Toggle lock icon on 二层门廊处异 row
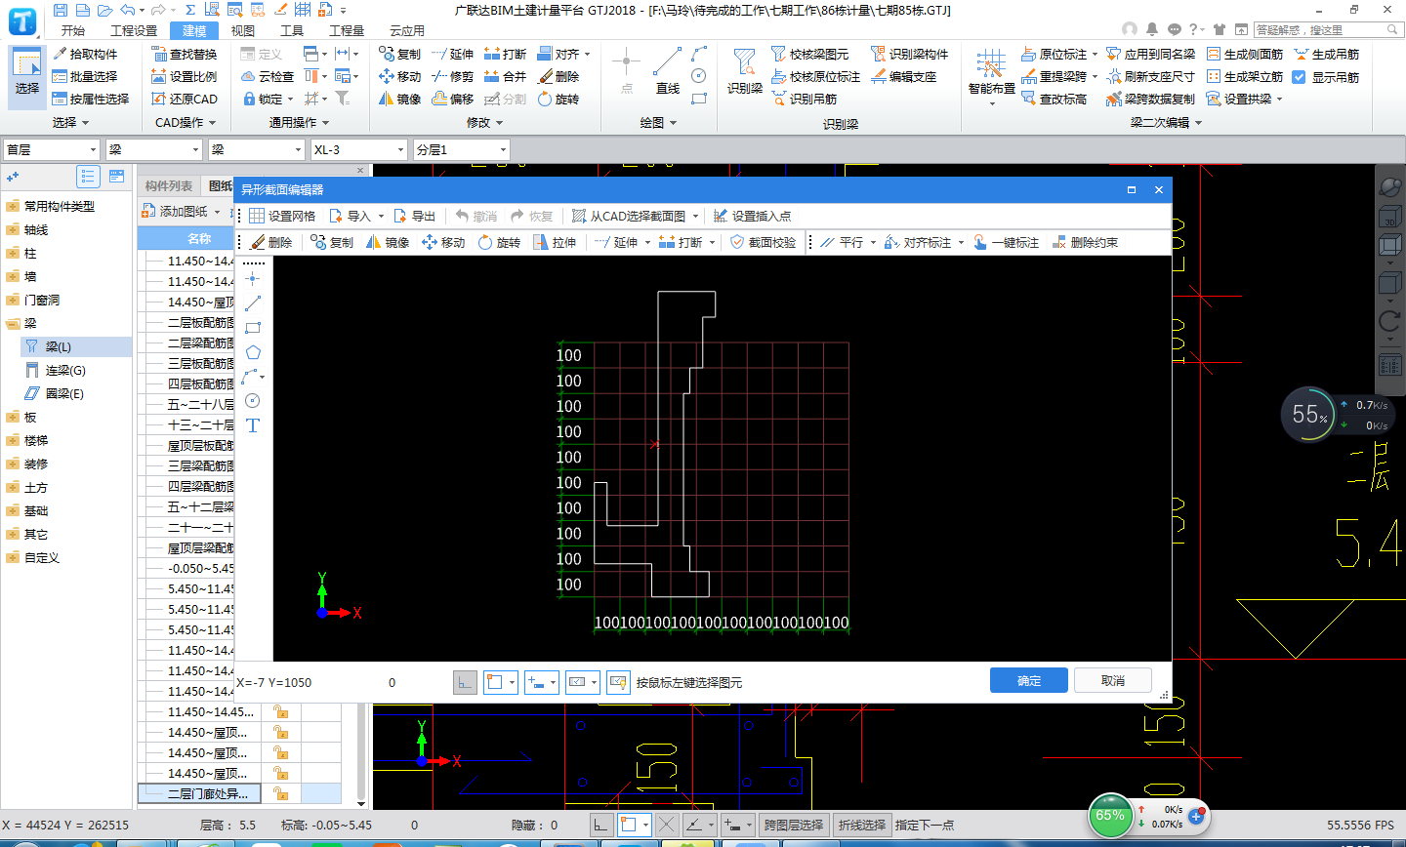The image size is (1406, 847). [280, 793]
